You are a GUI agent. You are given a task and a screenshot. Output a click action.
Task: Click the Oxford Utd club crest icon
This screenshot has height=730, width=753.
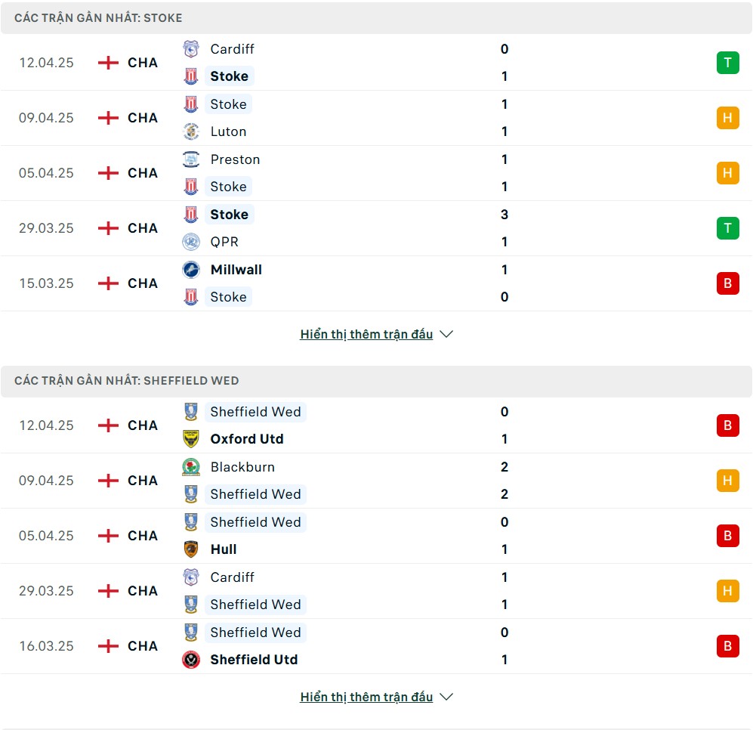coord(191,439)
